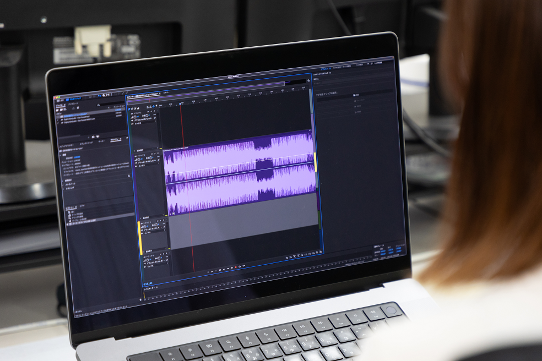The width and height of the screenshot is (542, 361).
Task: Click the Rewind transport icon
Action: 225,269
